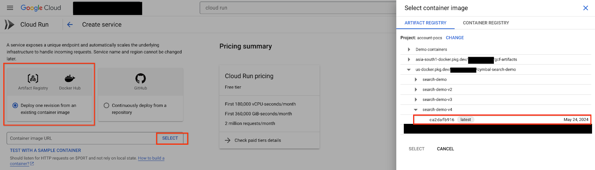This screenshot has width=595, height=170.
Task: Select Deploy one revision from existing image
Action: 15,106
